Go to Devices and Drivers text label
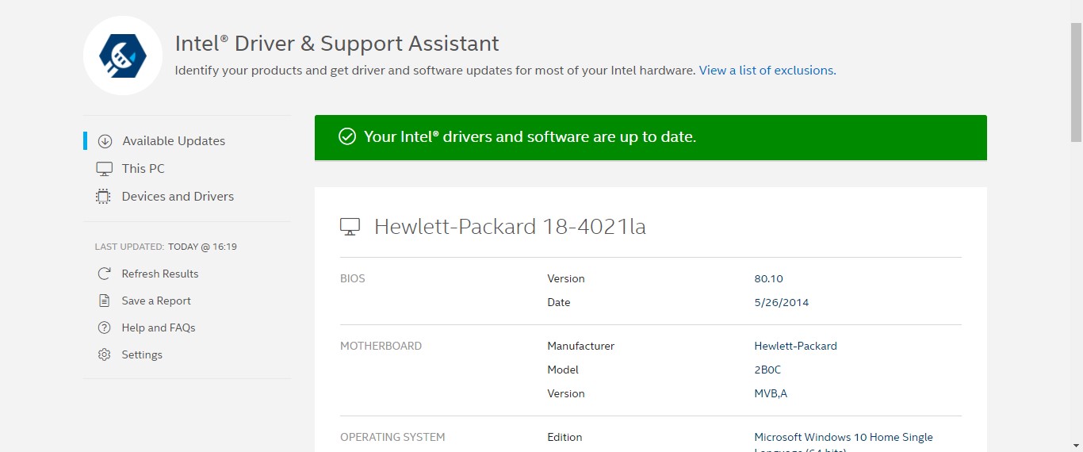 pyautogui.click(x=178, y=197)
